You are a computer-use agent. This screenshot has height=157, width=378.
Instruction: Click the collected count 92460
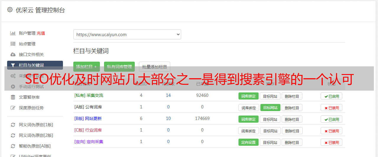[202, 95]
